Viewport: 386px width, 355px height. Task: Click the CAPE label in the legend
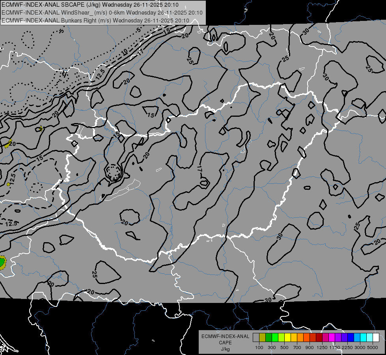tap(225, 343)
